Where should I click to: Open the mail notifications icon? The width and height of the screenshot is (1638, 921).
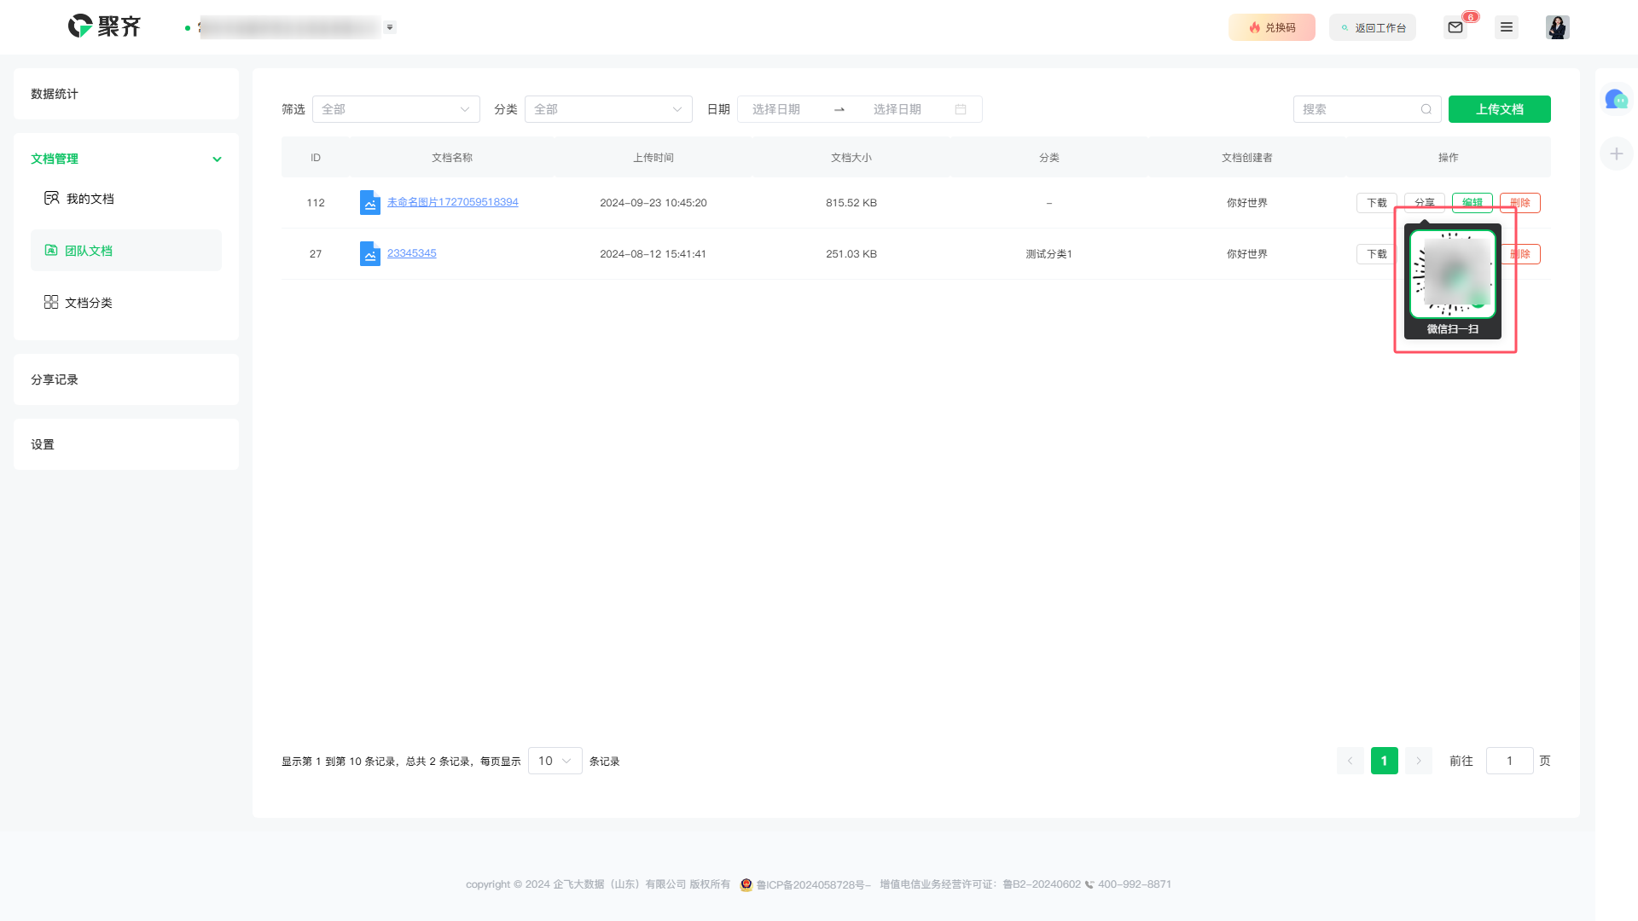coord(1455,27)
